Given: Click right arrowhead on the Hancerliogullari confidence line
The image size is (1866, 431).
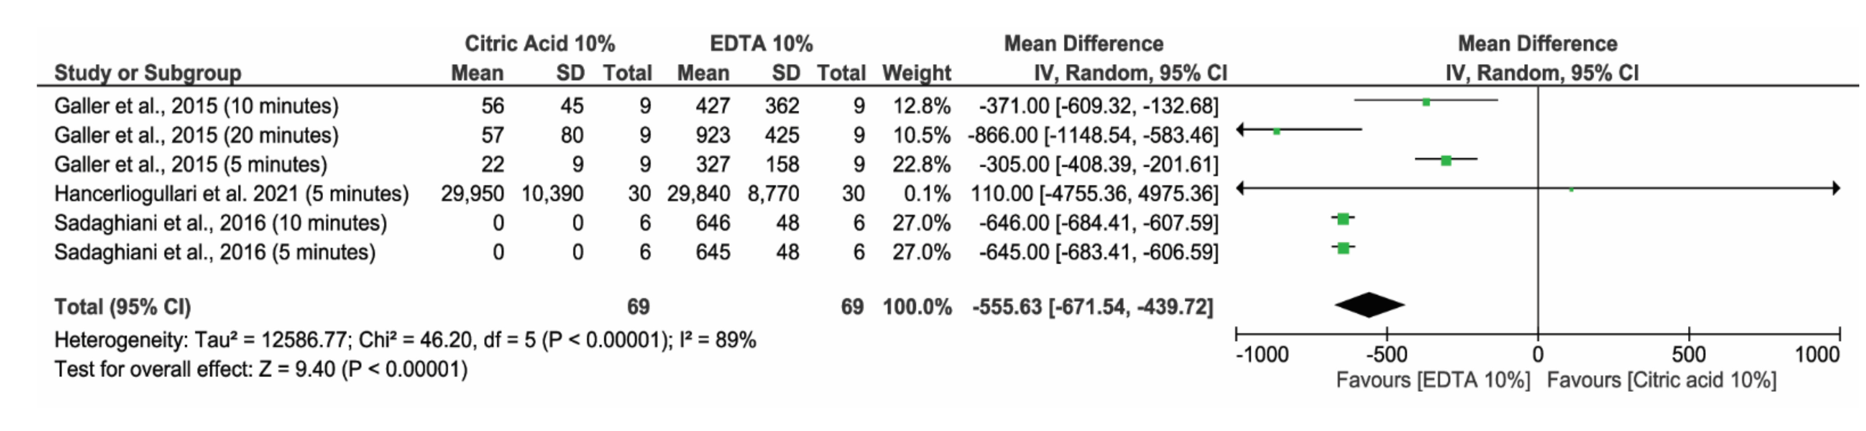Looking at the screenshot, I should [1835, 189].
